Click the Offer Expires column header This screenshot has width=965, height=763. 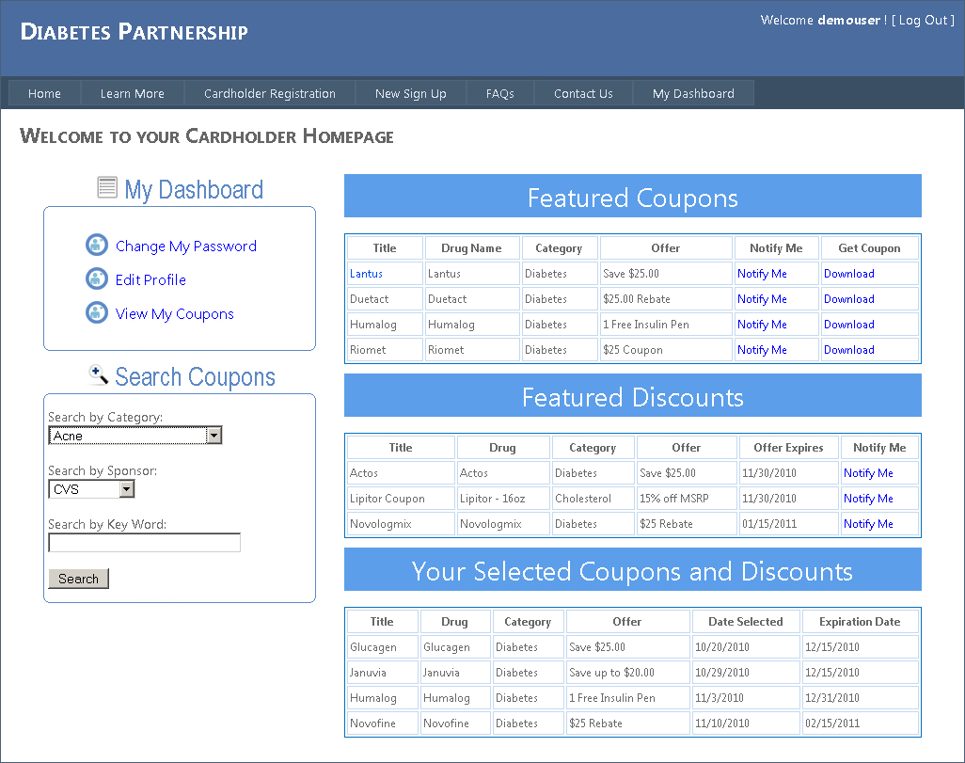[x=788, y=448]
